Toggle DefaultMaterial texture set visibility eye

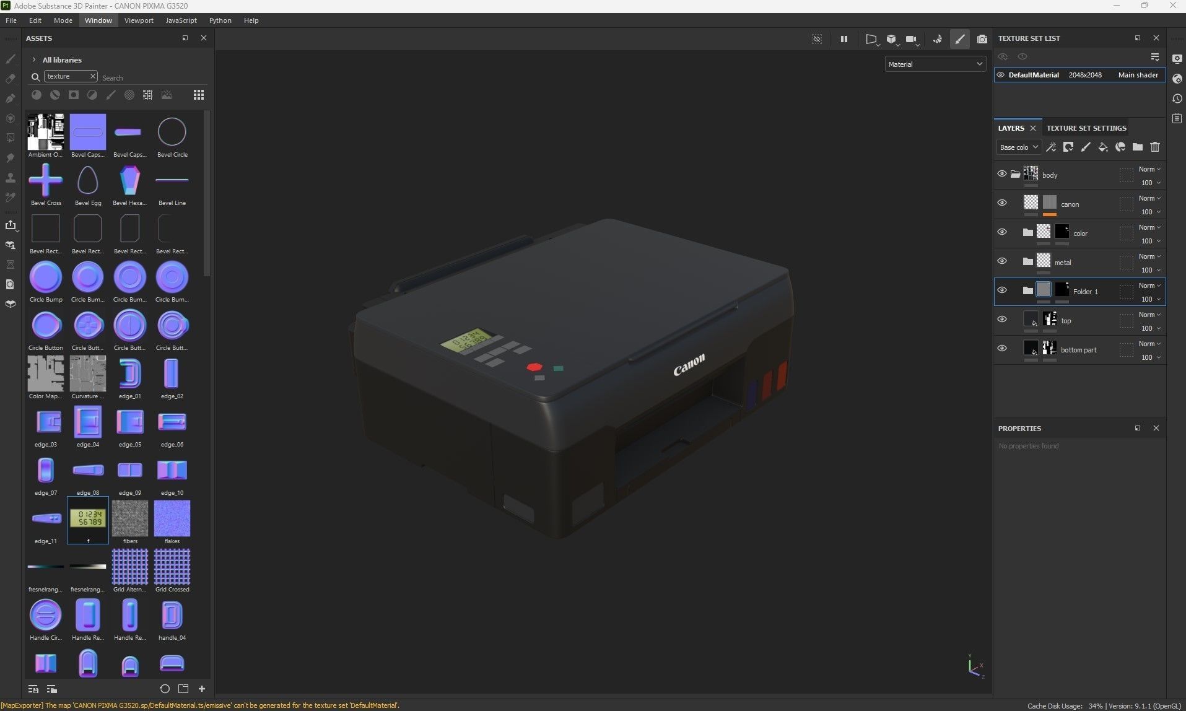(1000, 75)
